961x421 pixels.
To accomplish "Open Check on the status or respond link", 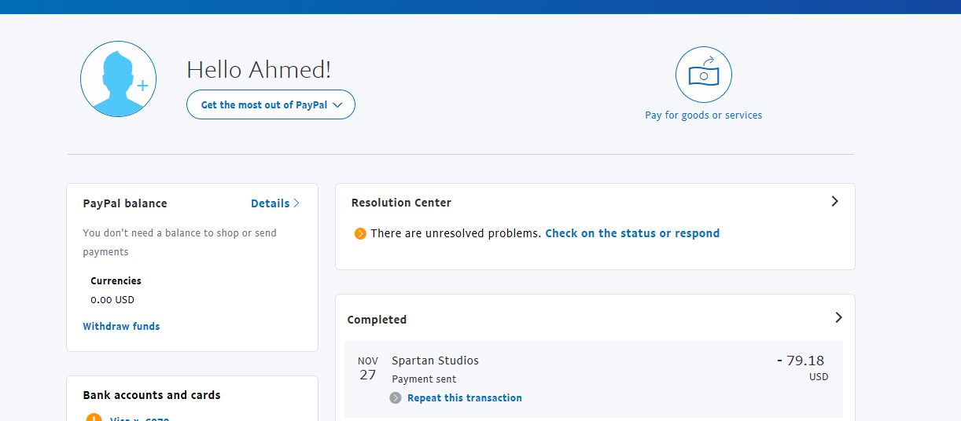I will click(631, 233).
